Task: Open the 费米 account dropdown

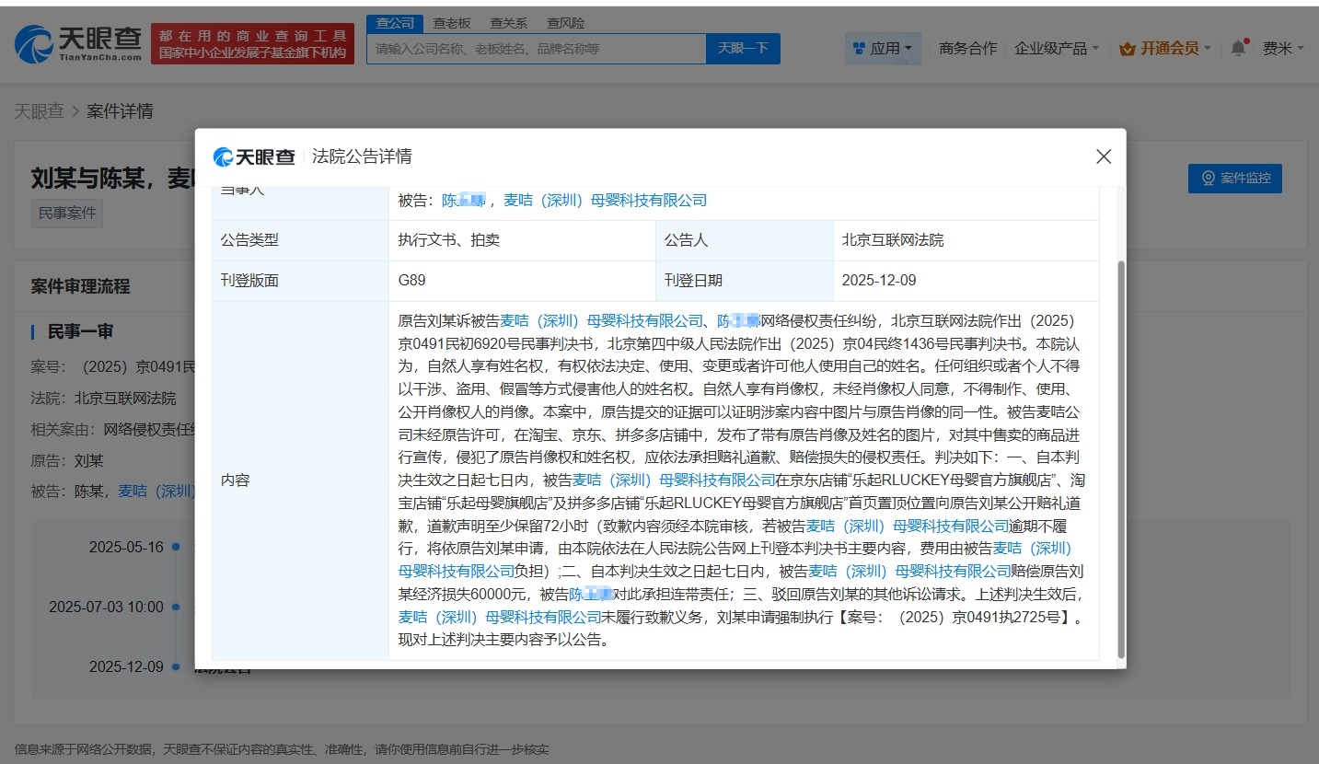Action: tap(1278, 48)
